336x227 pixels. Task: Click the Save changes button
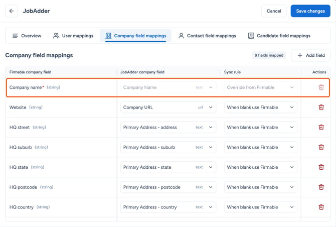(x=310, y=11)
